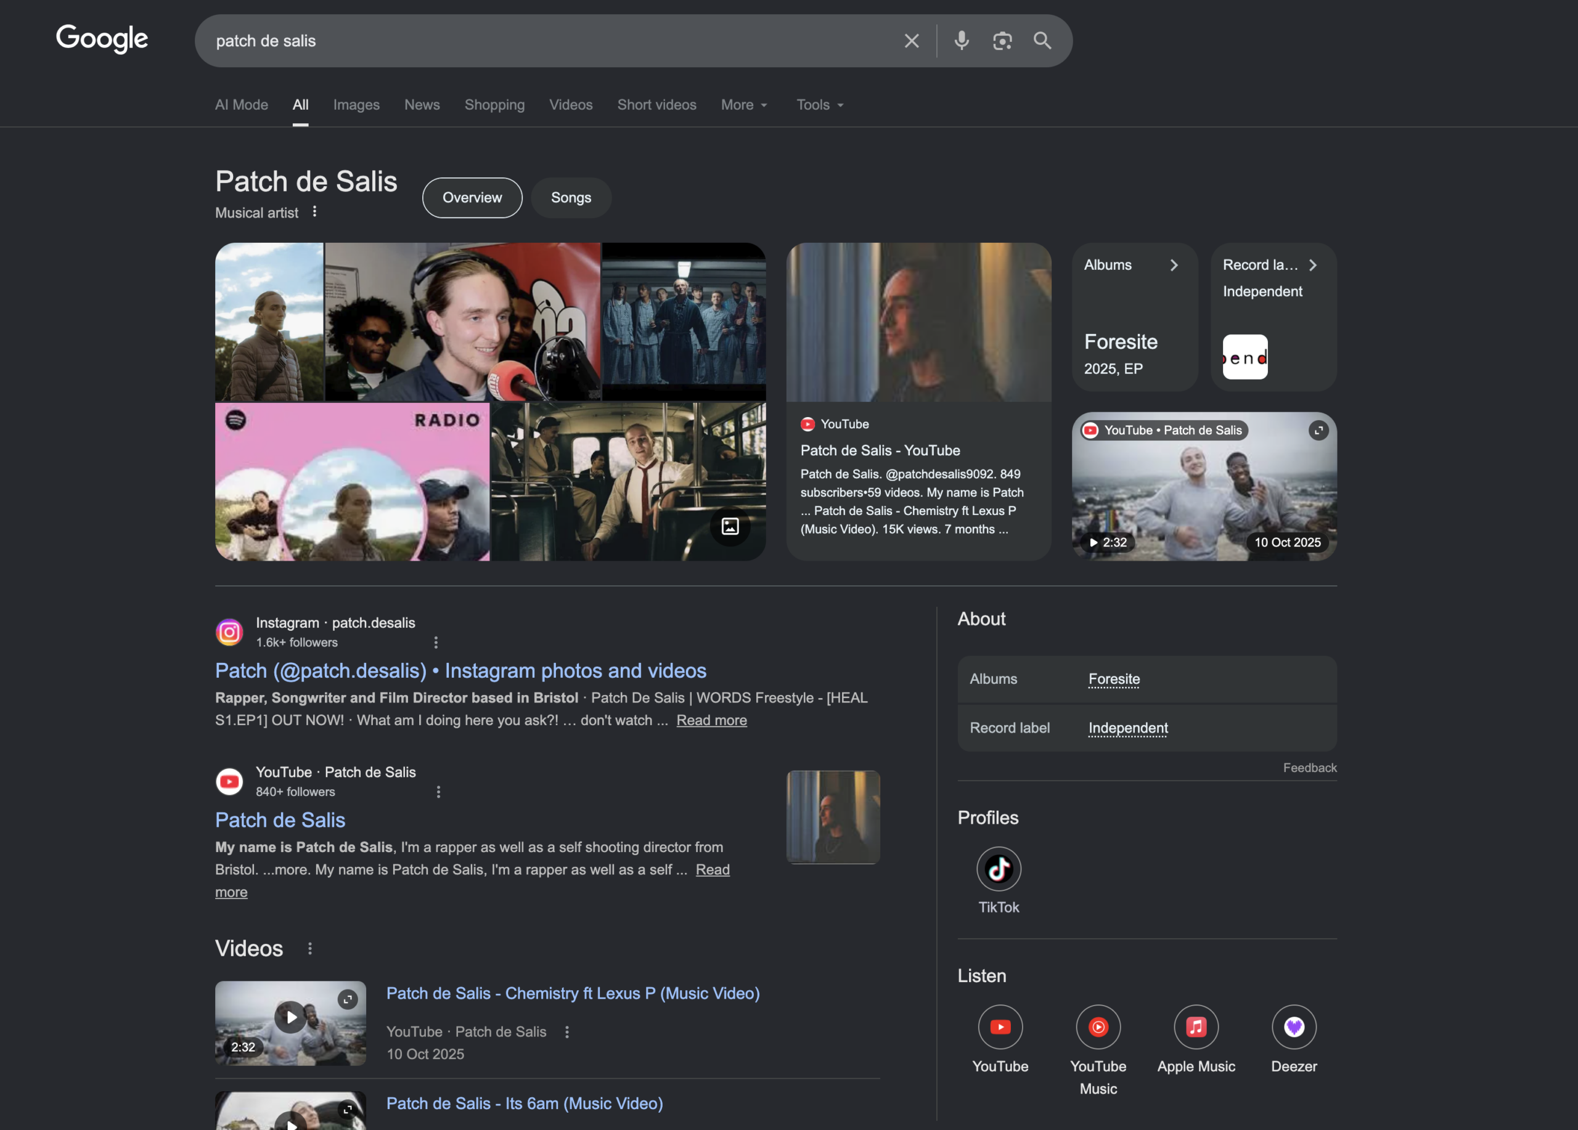The image size is (1578, 1130).
Task: Open the Tools dropdown
Action: (820, 105)
